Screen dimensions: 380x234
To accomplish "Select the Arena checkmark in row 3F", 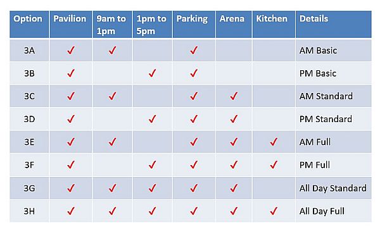I will coord(234,165).
